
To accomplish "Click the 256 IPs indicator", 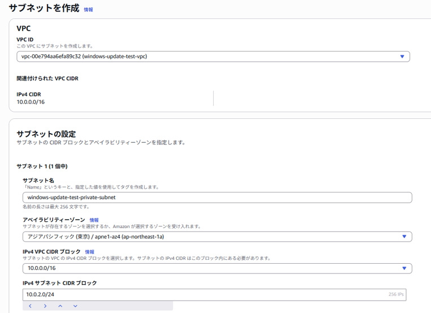I will tap(395, 295).
